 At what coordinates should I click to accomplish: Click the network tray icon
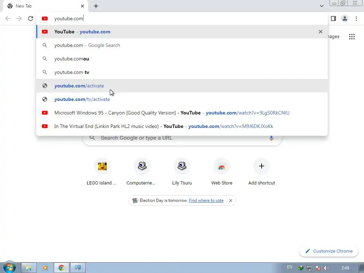pyautogui.click(x=309, y=268)
